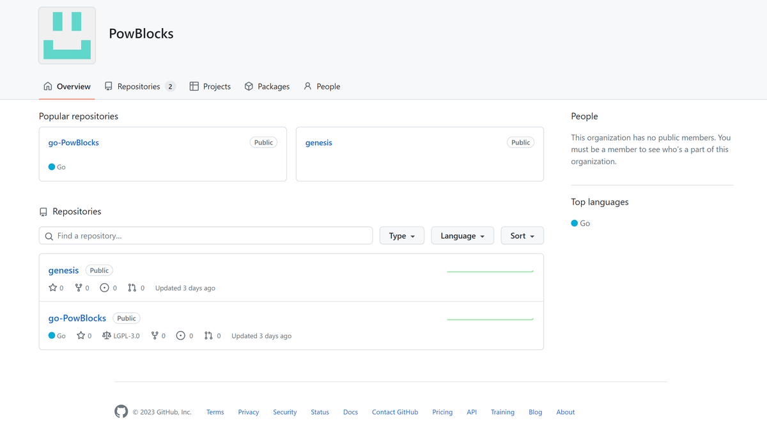This screenshot has height=439, width=767.
Task: Go to the Packages tab
Action: (267, 86)
